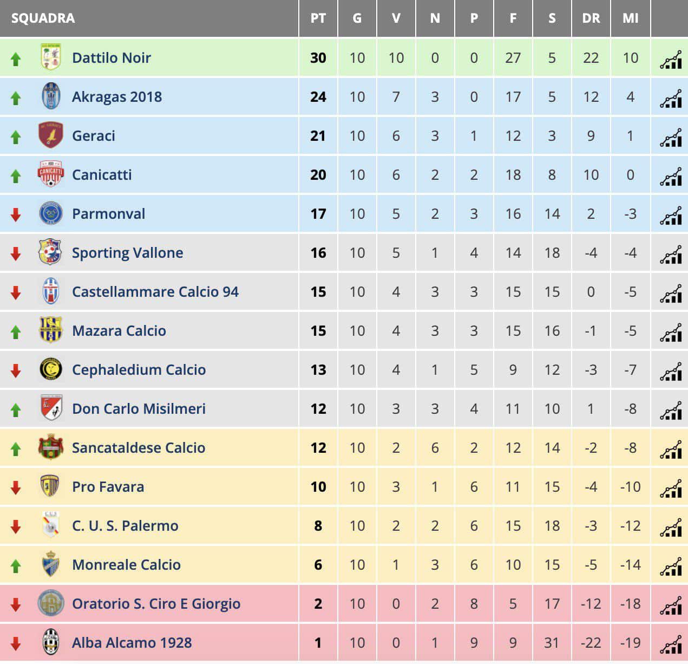Sort the table by the PT column header

[x=318, y=18]
